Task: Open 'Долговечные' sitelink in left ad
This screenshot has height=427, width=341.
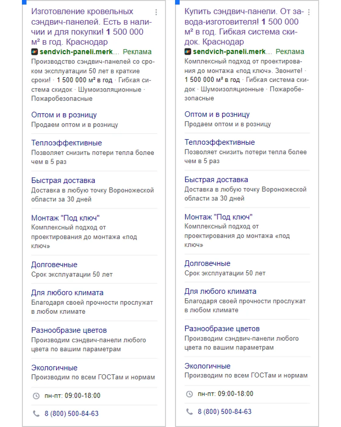Action: point(54,265)
